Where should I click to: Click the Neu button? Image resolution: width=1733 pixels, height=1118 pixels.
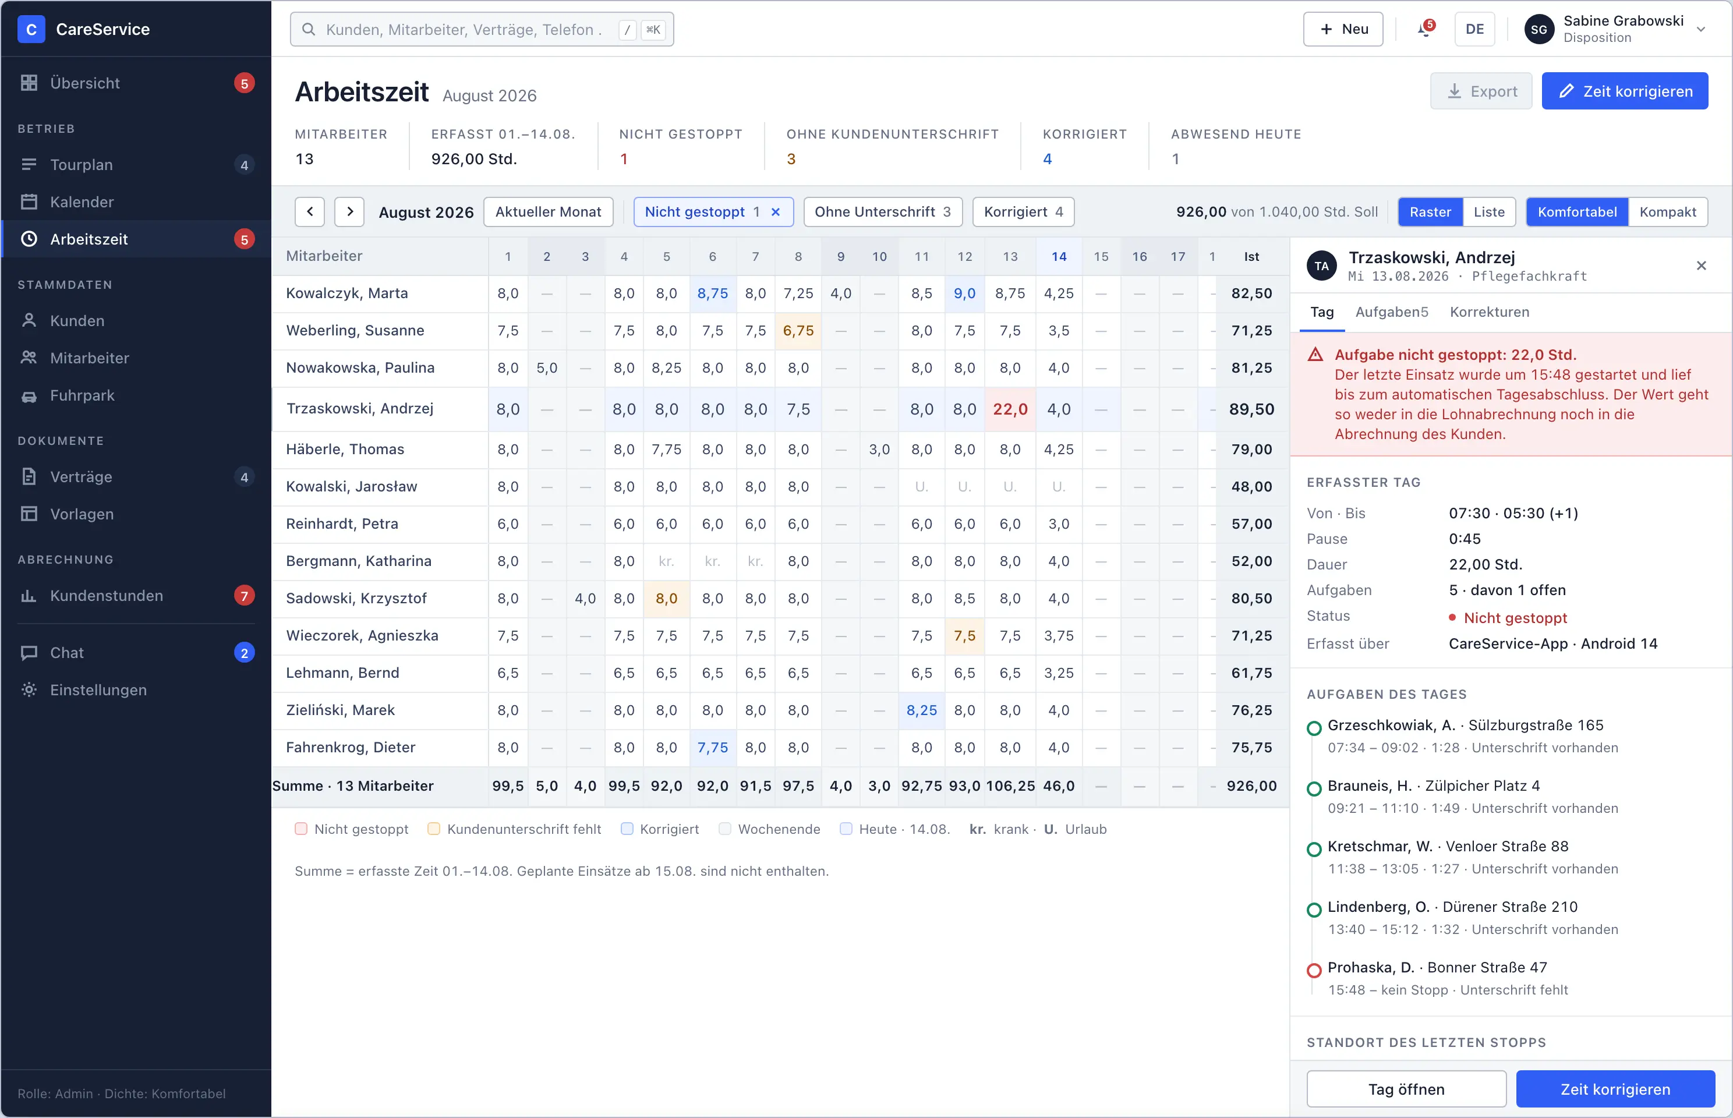click(1343, 29)
